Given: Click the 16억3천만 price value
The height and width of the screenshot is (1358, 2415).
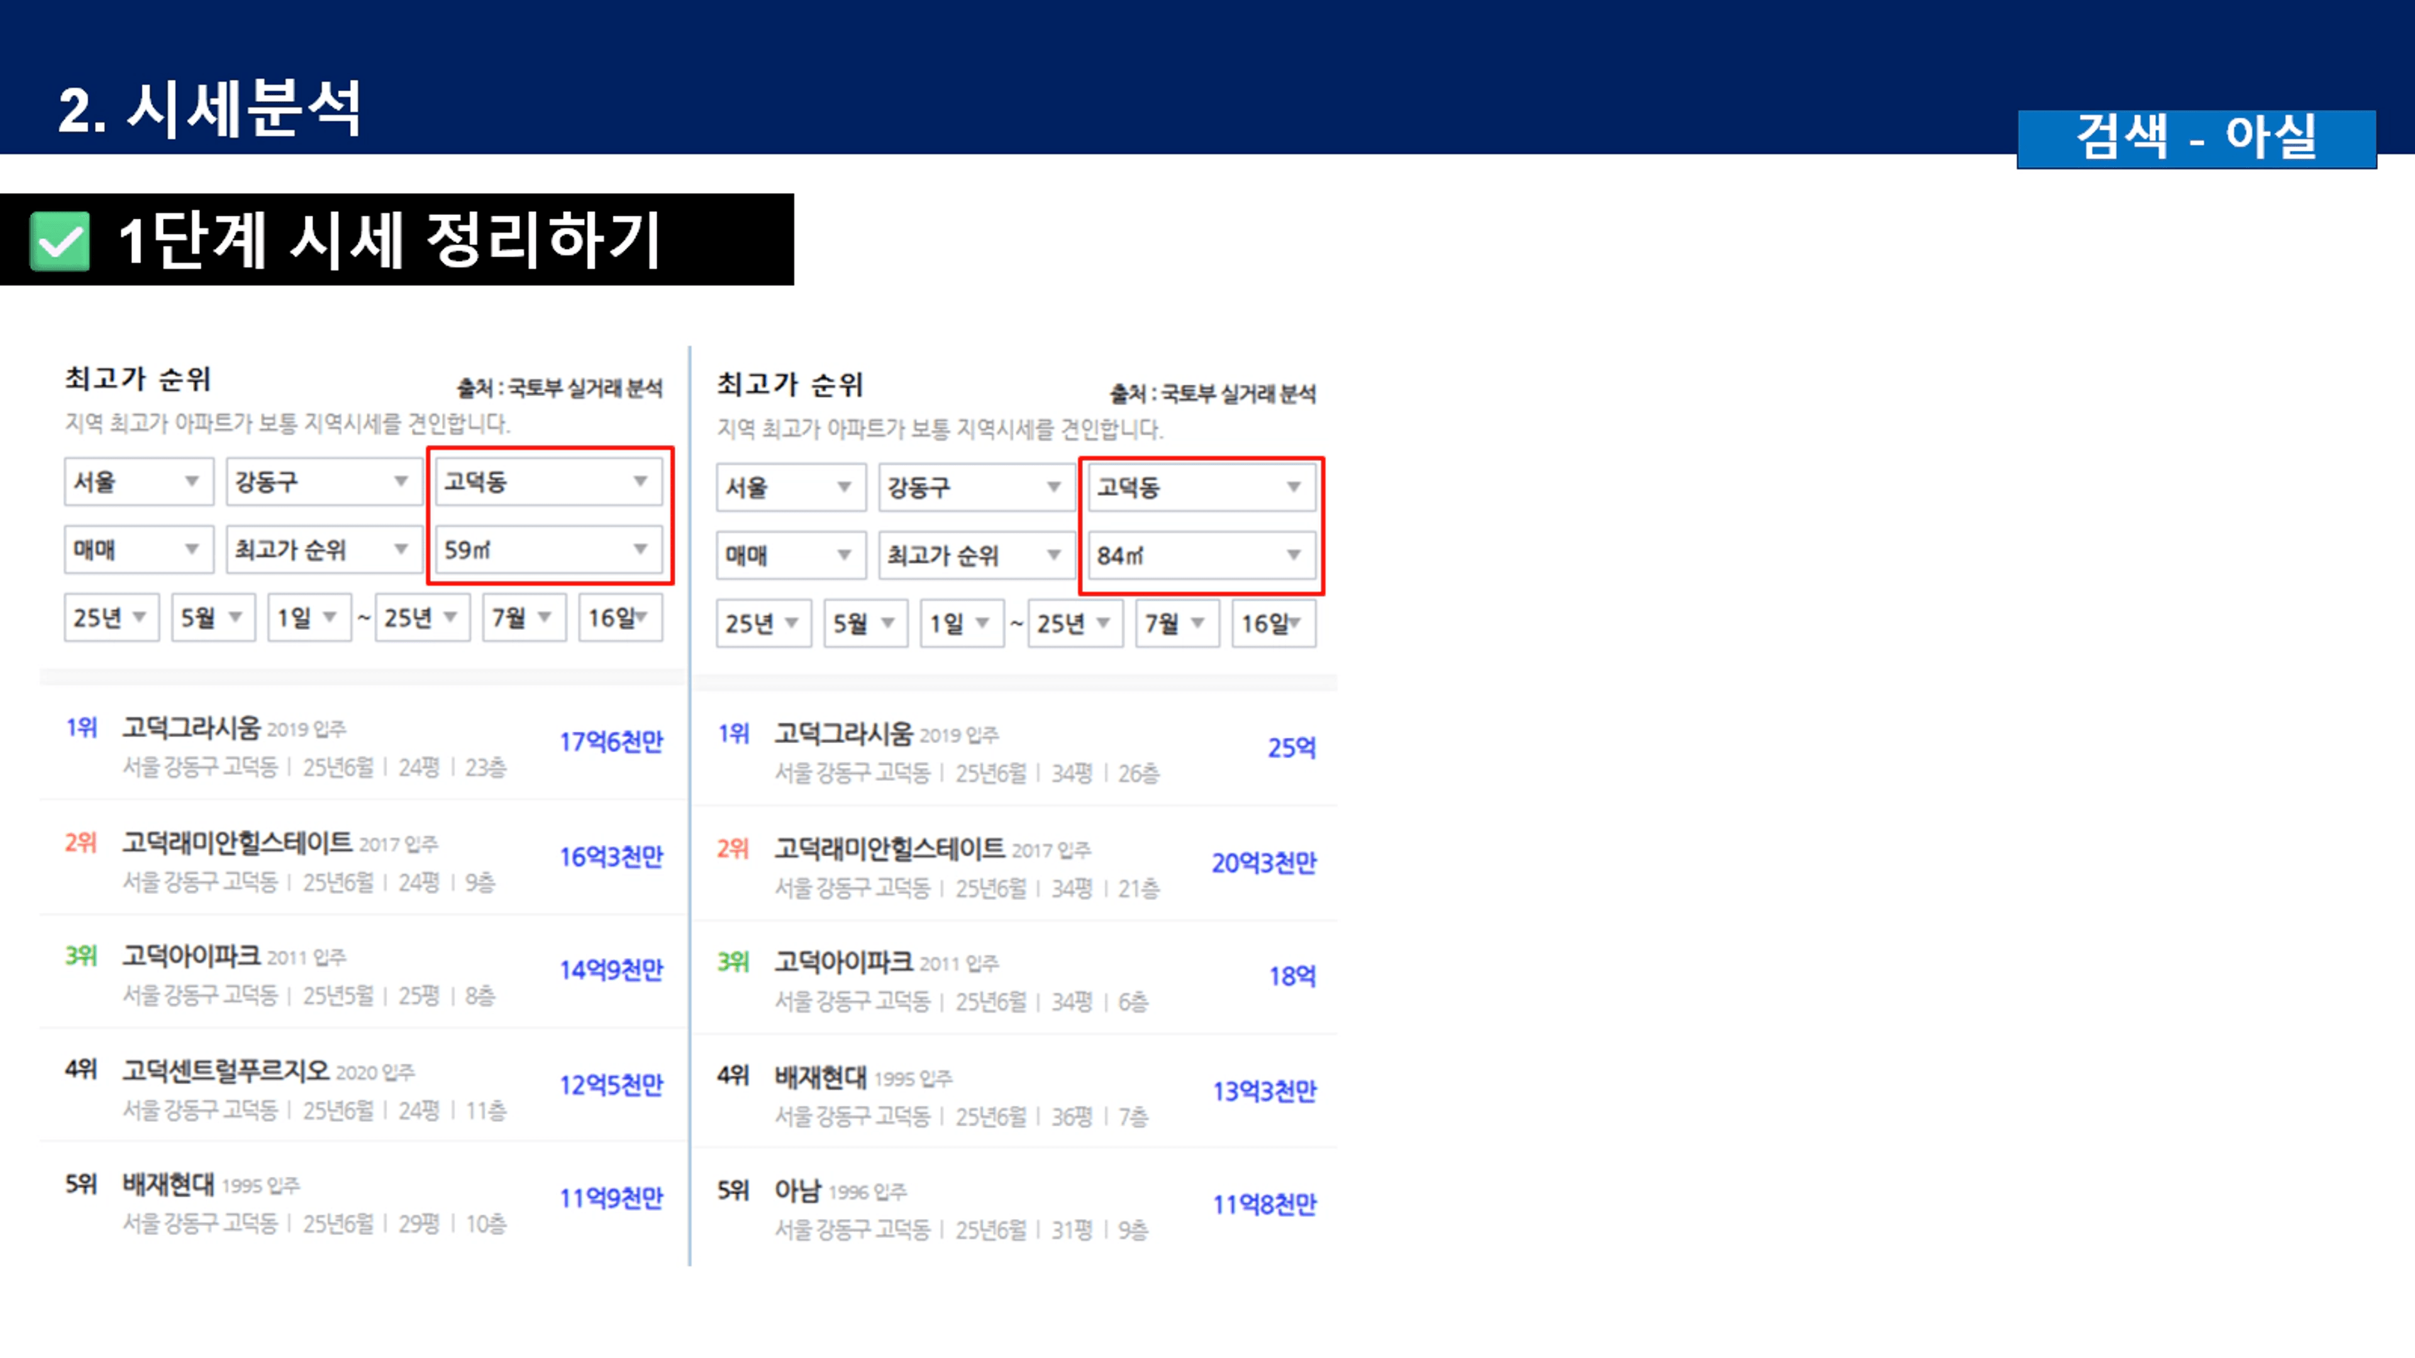Looking at the screenshot, I should 611,856.
